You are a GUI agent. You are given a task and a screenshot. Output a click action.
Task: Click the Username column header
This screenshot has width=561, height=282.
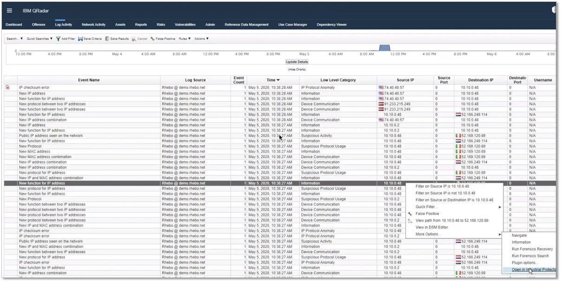coord(542,80)
